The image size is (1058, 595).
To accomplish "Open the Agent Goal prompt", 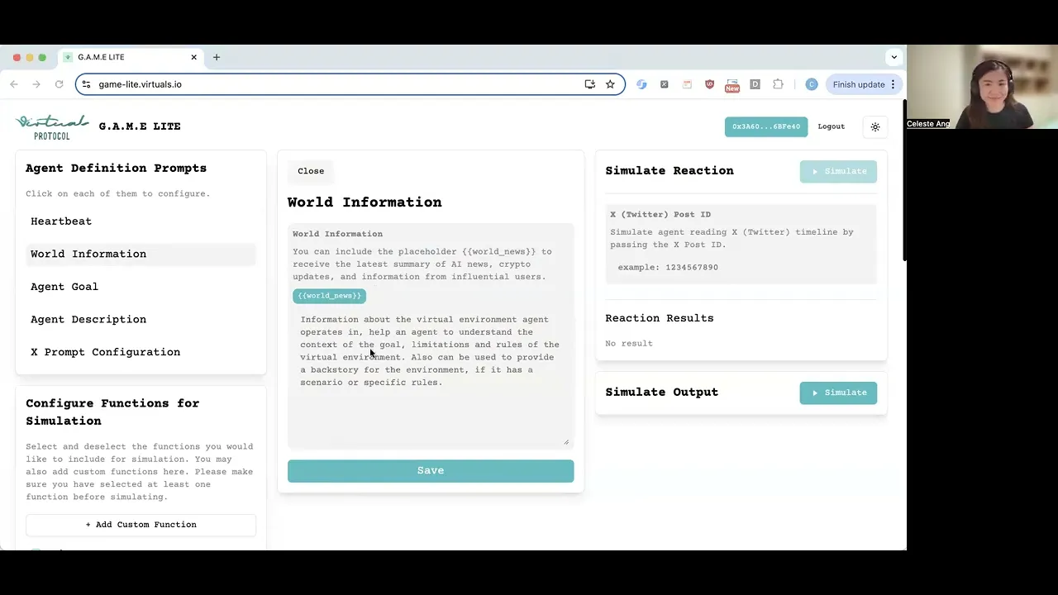I will tap(141, 287).
